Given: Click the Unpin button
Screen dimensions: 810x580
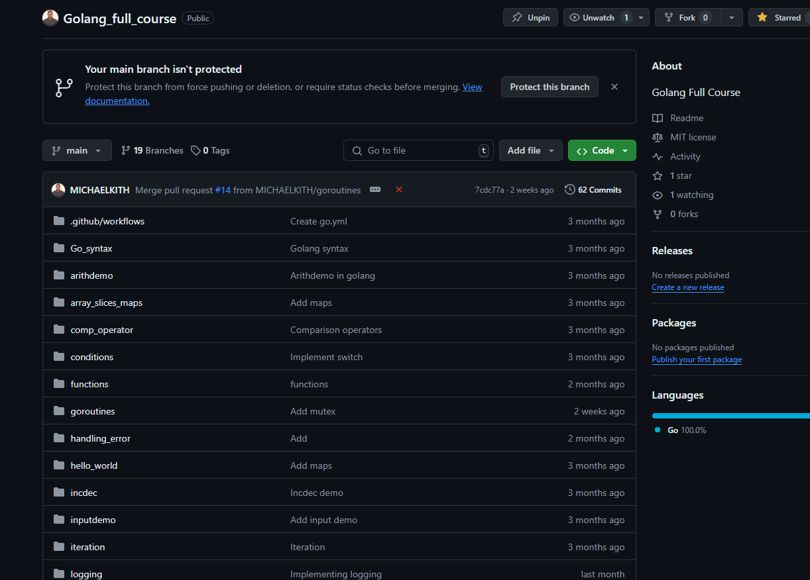Looking at the screenshot, I should pos(530,18).
